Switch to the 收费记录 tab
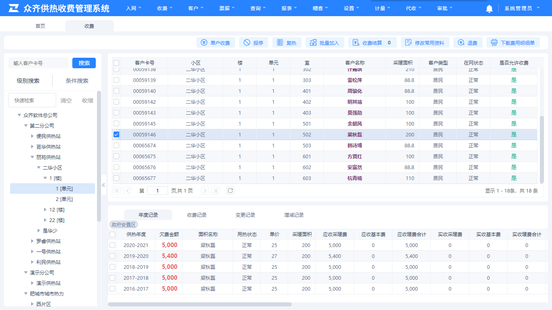Viewport: 552px width, 310px height. 197,215
